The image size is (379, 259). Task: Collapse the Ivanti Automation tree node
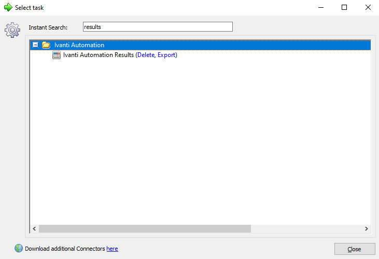(35, 45)
